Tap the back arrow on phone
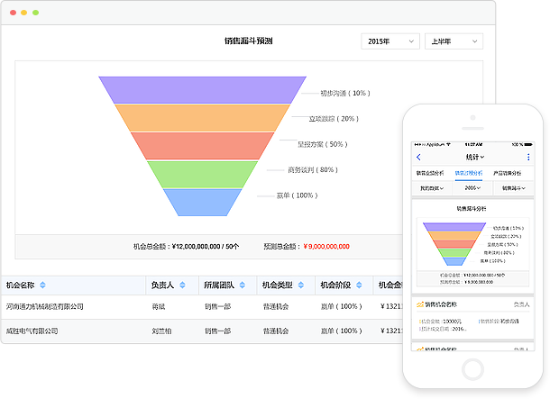Screen dimensions: 550x399 click(x=418, y=158)
